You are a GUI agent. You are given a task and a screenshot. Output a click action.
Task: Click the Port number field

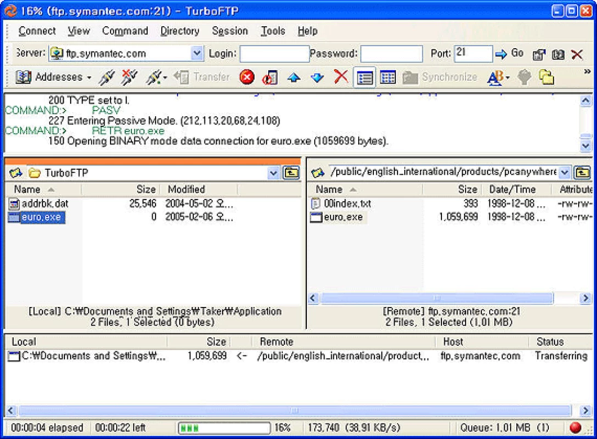(473, 54)
